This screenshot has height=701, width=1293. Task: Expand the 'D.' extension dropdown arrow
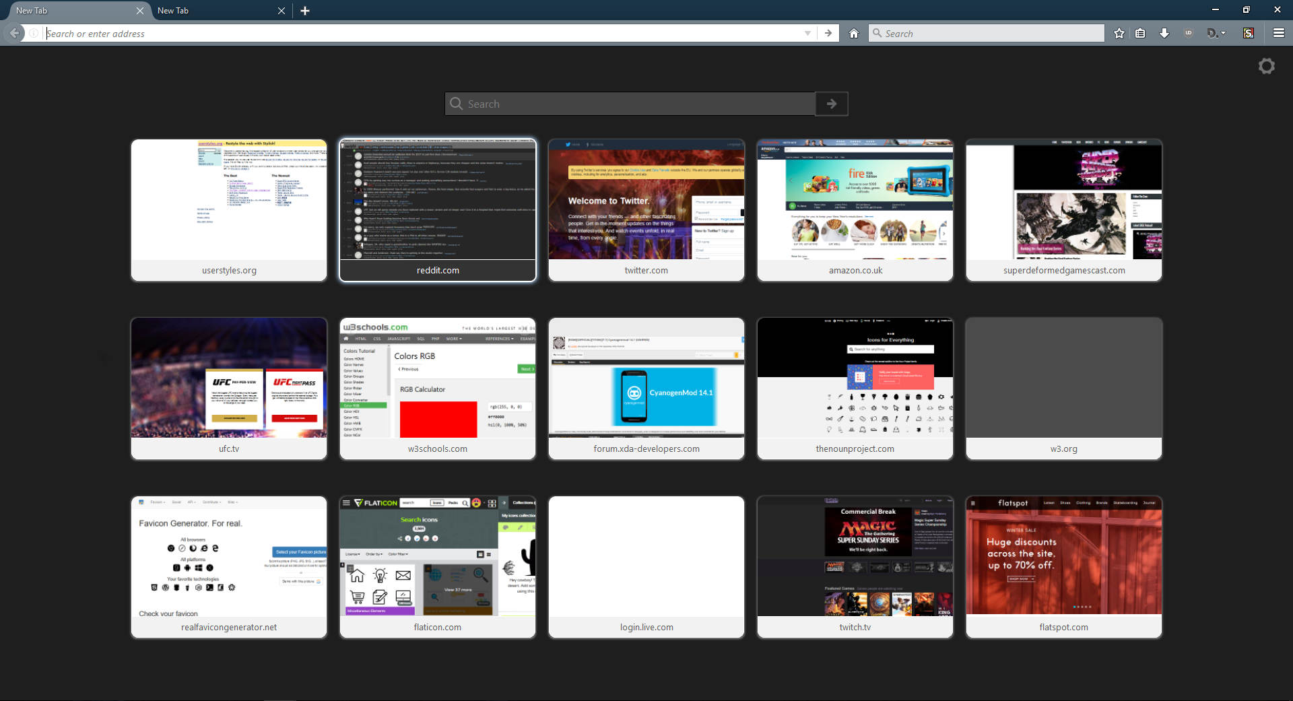tap(1224, 33)
